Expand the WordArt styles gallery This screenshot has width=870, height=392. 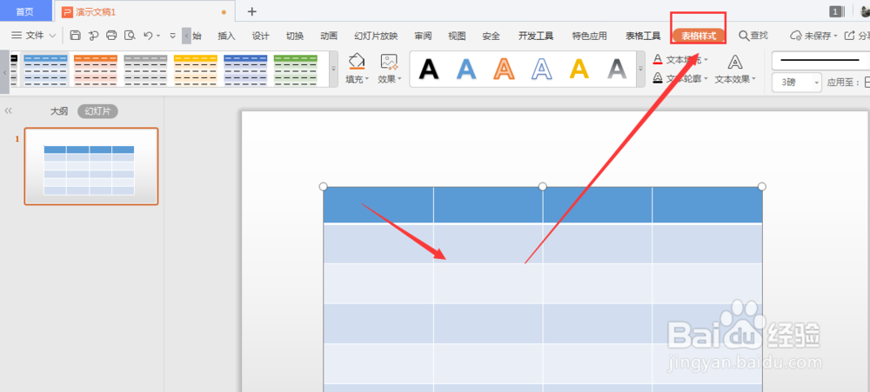[641, 69]
